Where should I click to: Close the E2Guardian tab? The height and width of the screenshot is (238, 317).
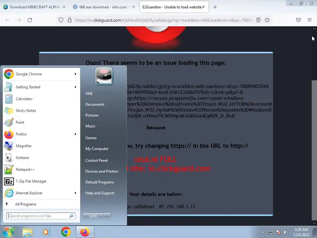pos(203,7)
